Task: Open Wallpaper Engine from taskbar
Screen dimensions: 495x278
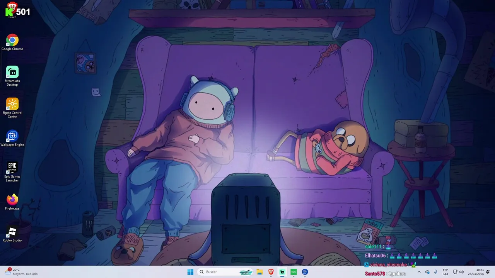Action: pyautogui.click(x=305, y=272)
